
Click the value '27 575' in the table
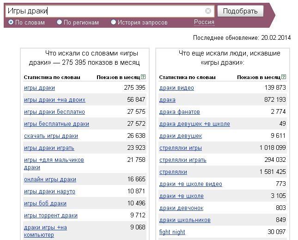pyautogui.click(x=136, y=111)
